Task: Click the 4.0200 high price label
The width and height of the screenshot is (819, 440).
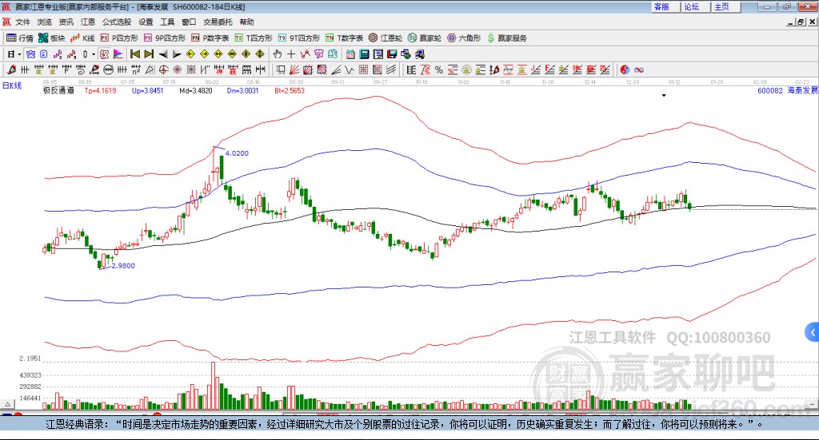Action: (x=237, y=153)
